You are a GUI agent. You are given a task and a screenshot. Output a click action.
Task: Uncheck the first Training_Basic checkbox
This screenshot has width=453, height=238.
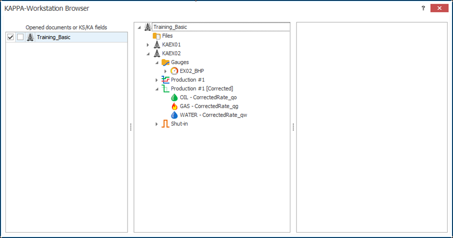point(11,37)
